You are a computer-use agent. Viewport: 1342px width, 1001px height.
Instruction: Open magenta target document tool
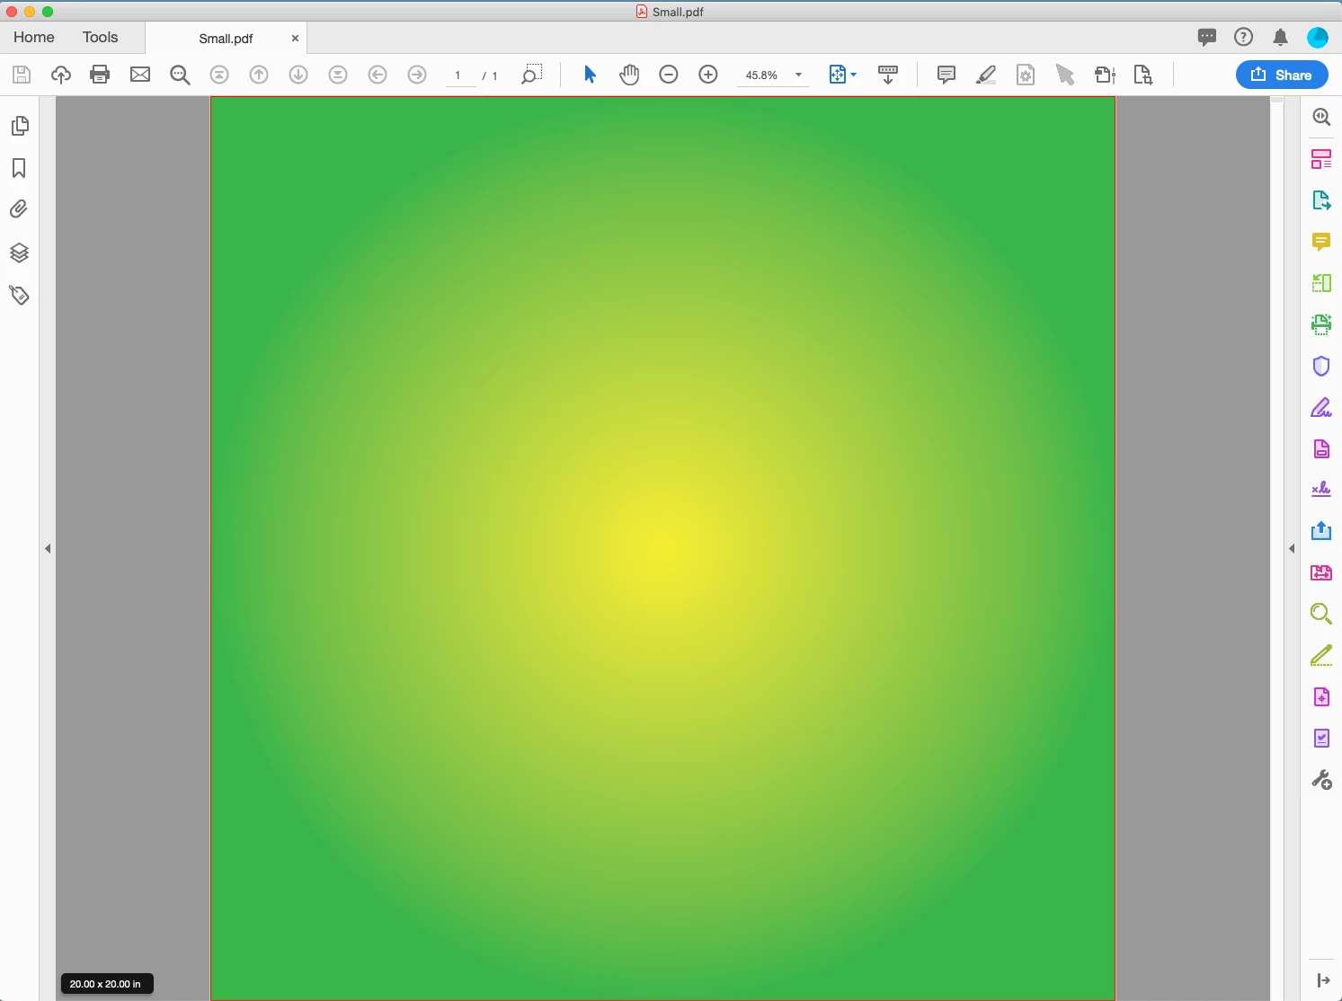click(1321, 697)
